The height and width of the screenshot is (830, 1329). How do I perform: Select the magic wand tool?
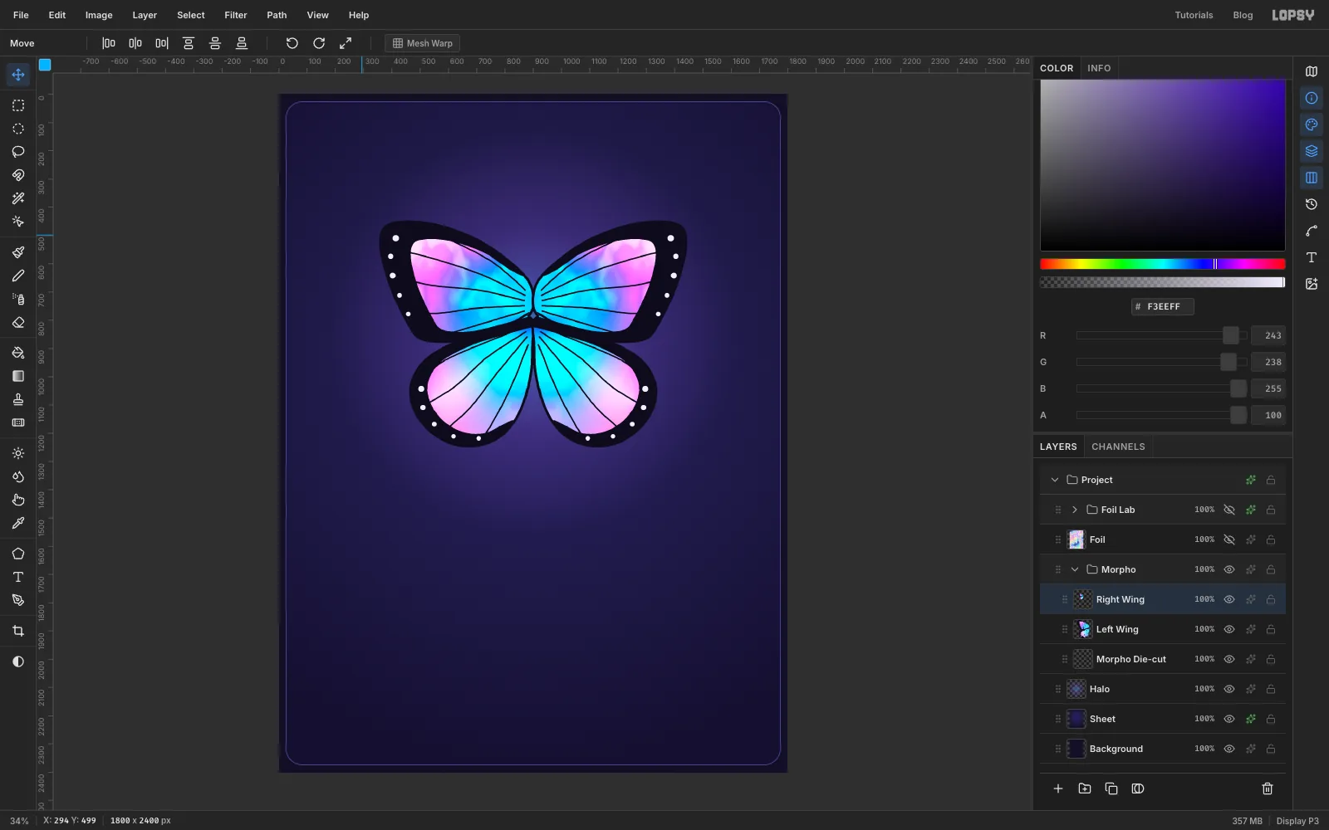tap(18, 198)
